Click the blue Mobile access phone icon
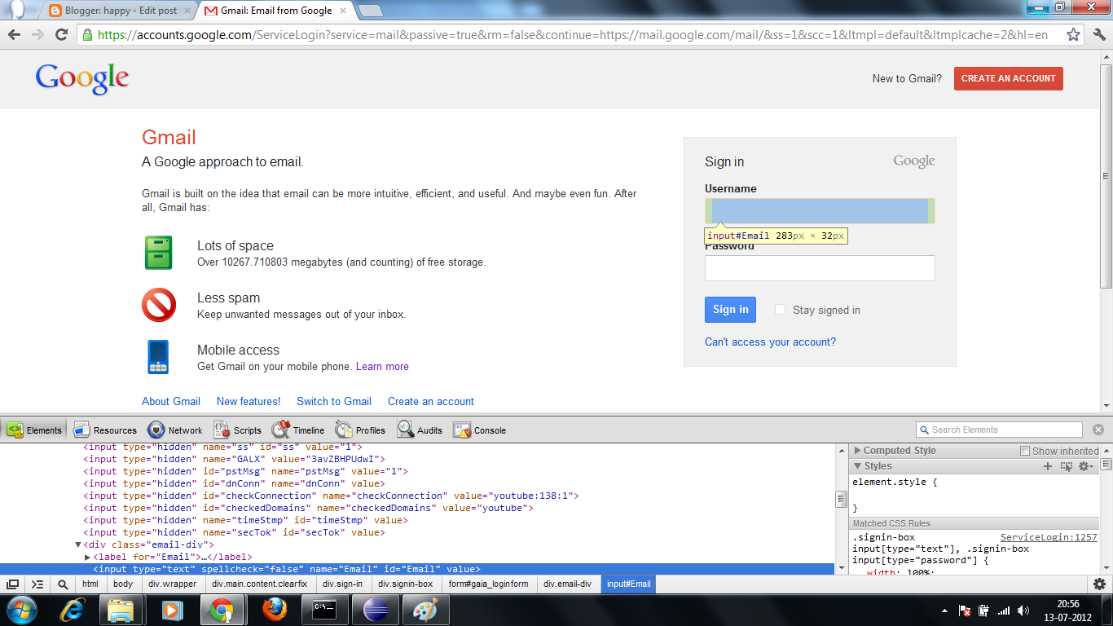 click(x=158, y=357)
